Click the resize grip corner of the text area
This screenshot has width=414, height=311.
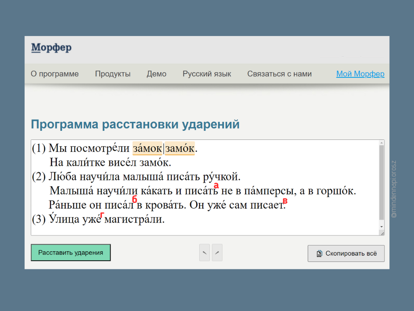(x=382, y=233)
